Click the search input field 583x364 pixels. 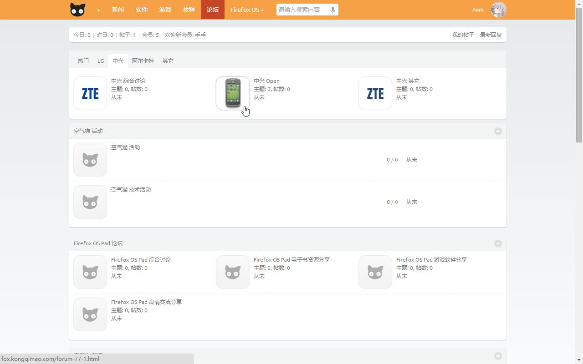coord(302,10)
